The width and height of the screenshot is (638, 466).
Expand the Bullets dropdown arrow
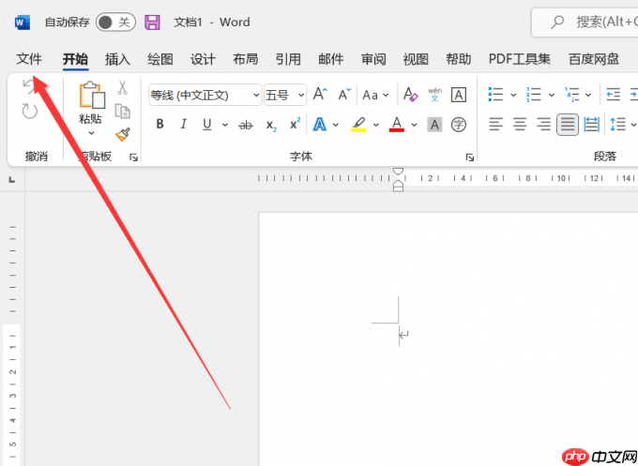click(x=513, y=95)
